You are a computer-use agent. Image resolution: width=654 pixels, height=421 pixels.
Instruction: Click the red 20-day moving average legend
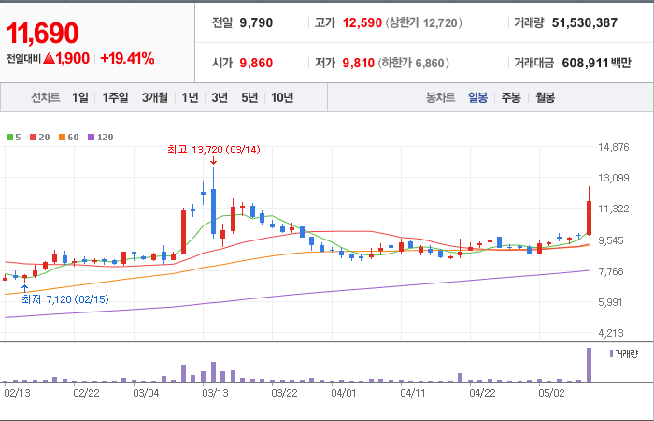pos(39,137)
